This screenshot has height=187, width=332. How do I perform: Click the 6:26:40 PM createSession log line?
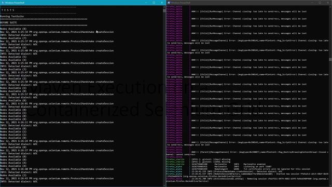coord(57,169)
